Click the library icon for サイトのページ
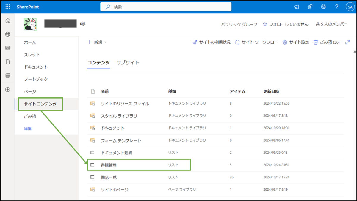Viewport: 357px width, 201px height. (93, 189)
